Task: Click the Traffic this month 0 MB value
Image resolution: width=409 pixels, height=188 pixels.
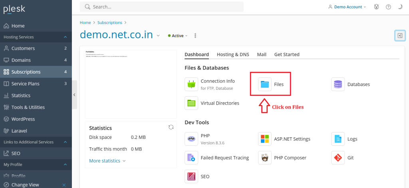Action: [137, 149]
